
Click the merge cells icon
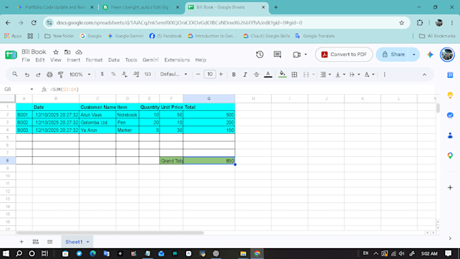click(x=306, y=74)
